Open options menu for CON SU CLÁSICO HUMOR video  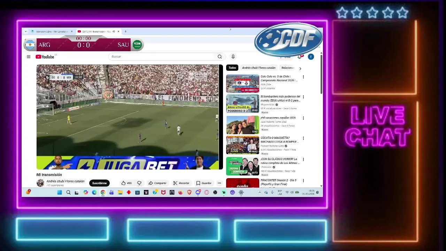303,159
